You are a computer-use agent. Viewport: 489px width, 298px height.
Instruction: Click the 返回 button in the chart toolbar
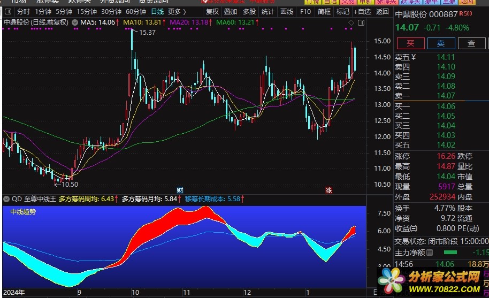tap(383, 12)
